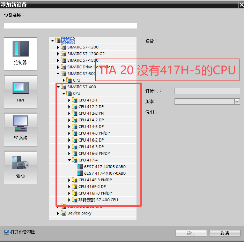Expand the SIMATIC S7-1500 node

tap(58, 60)
